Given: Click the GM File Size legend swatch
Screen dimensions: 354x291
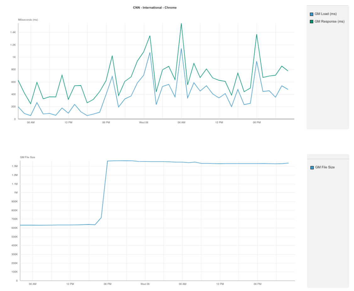Looking at the screenshot, I should coord(312,168).
